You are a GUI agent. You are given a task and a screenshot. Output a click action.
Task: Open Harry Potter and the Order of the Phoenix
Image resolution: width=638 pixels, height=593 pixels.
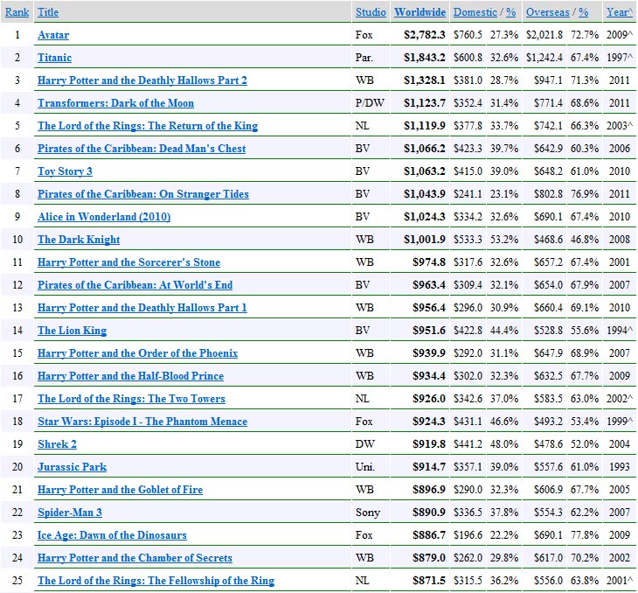click(x=138, y=353)
